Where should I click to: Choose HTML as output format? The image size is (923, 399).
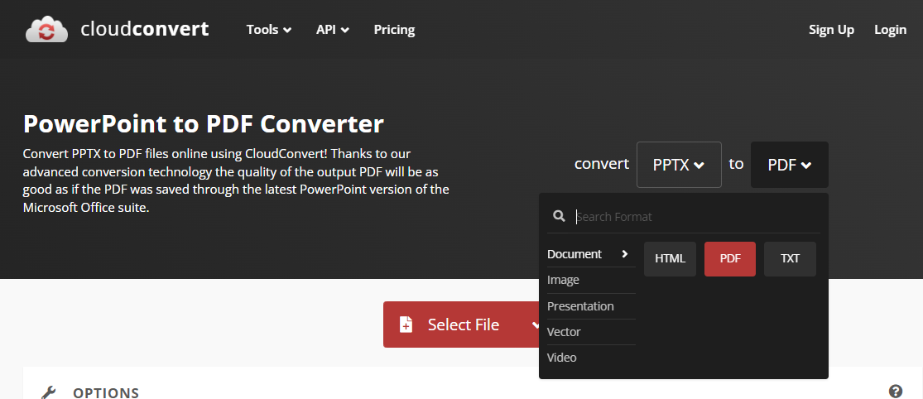coord(670,258)
